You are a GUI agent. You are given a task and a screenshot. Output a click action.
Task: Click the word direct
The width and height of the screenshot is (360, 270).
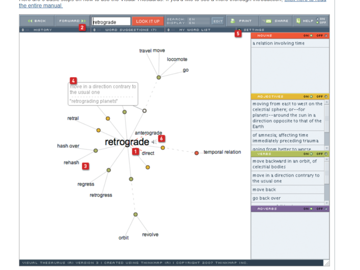[x=148, y=153]
